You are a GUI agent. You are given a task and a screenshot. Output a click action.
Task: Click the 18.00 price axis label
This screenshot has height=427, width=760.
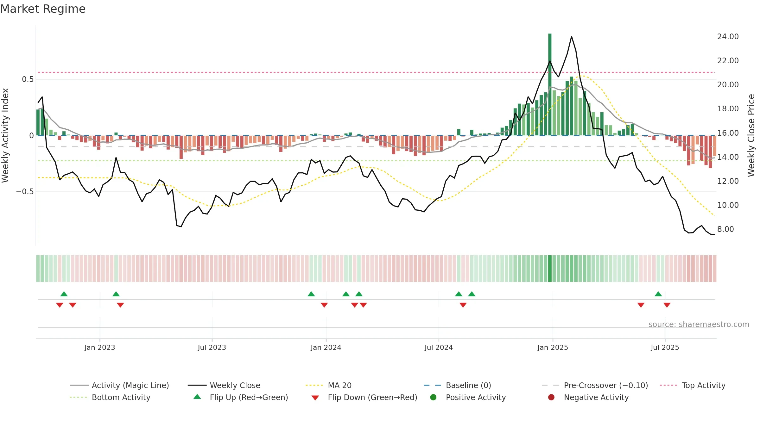click(728, 109)
